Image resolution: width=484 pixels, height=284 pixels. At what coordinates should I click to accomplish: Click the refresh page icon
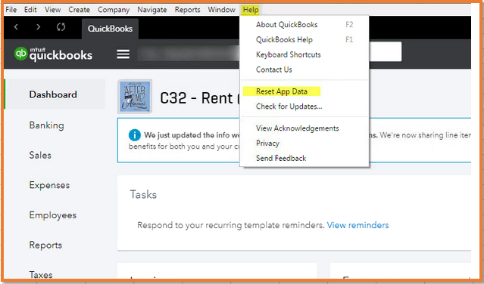(x=61, y=27)
